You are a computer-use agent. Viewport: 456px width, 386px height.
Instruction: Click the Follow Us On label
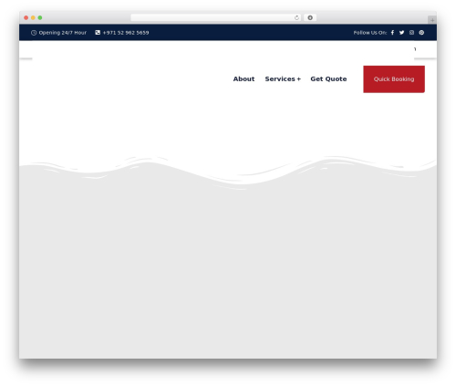(x=370, y=33)
